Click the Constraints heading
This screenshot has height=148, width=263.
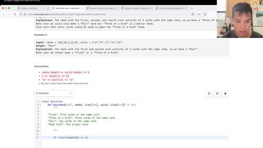[42, 66]
